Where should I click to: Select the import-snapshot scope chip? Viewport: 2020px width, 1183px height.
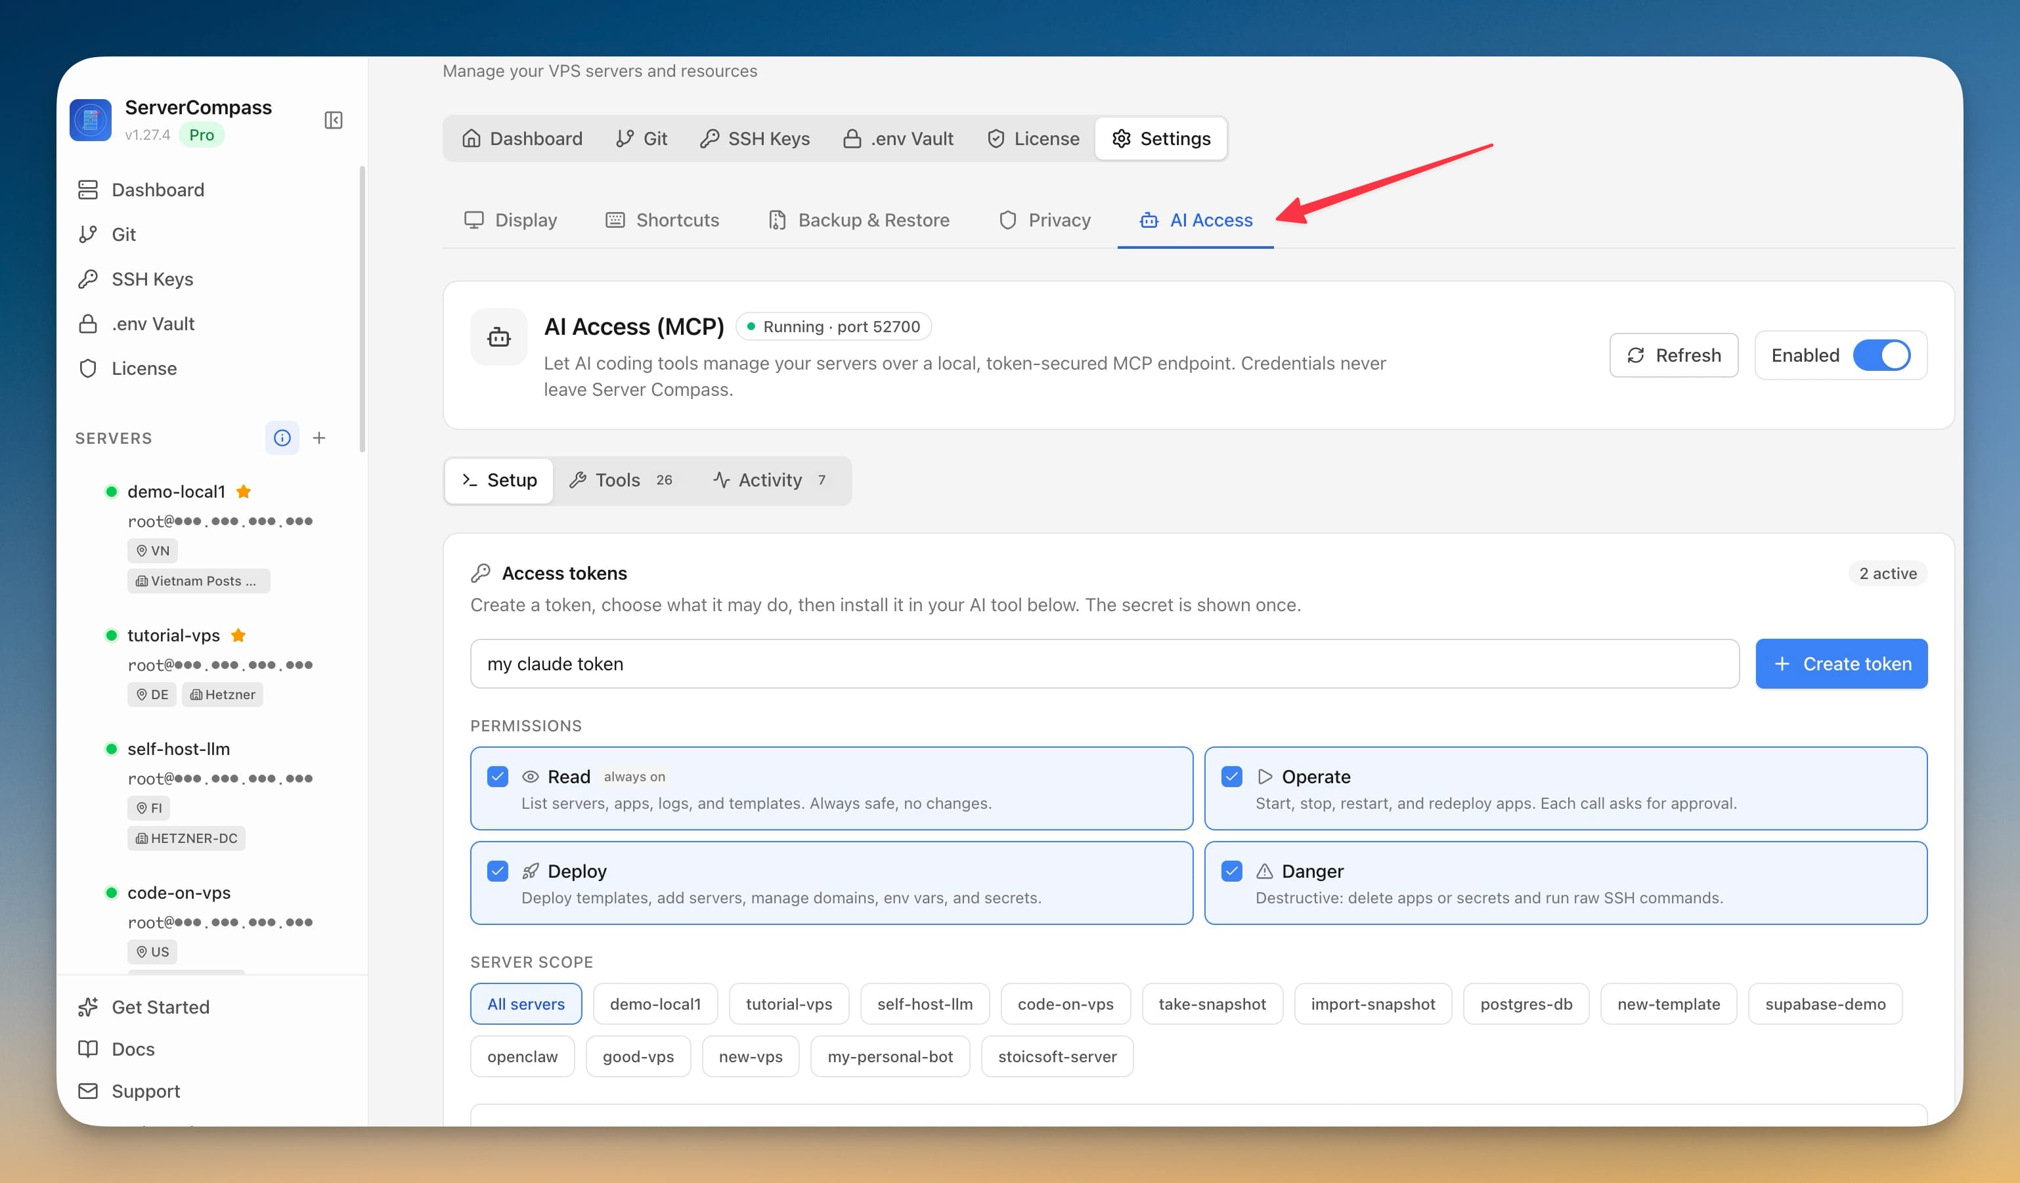pyautogui.click(x=1373, y=1004)
